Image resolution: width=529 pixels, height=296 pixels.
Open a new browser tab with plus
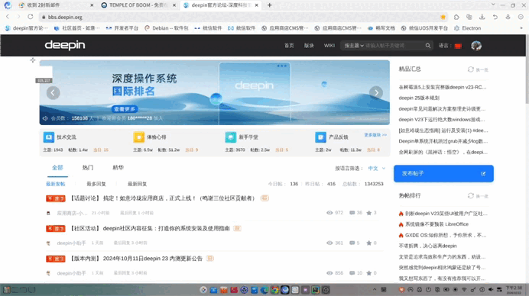tap(269, 5)
